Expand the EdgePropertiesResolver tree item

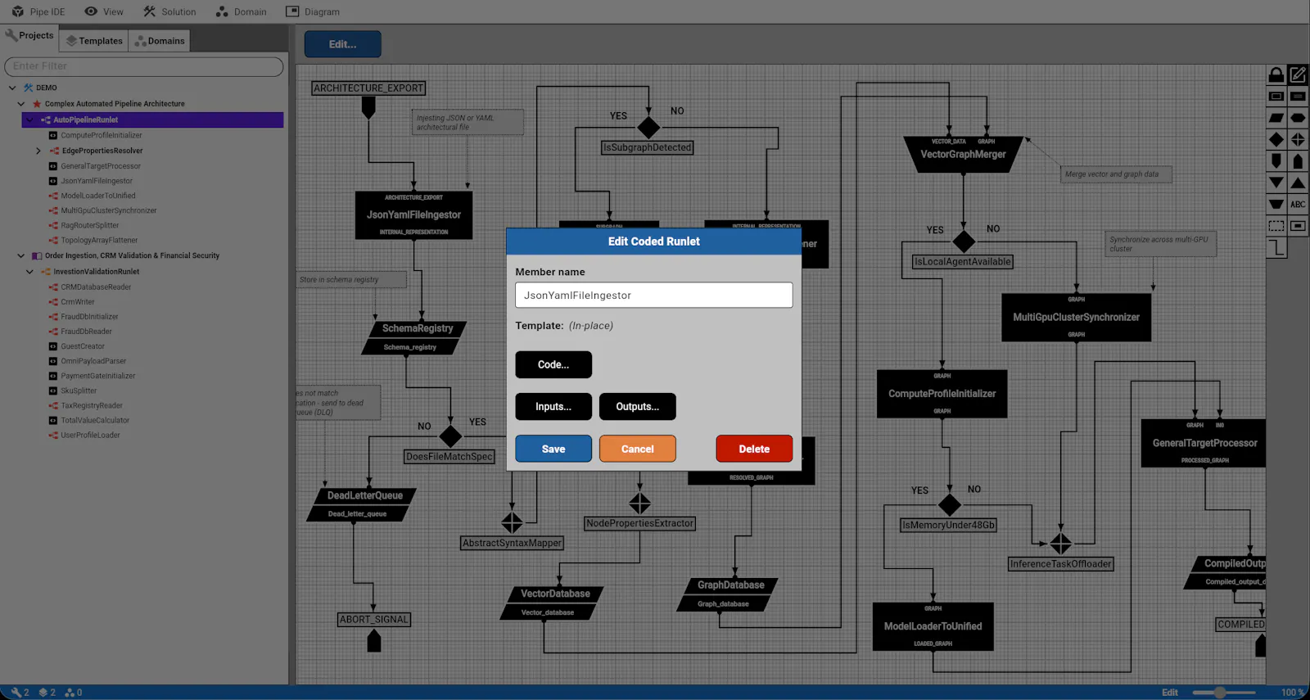[x=38, y=151]
